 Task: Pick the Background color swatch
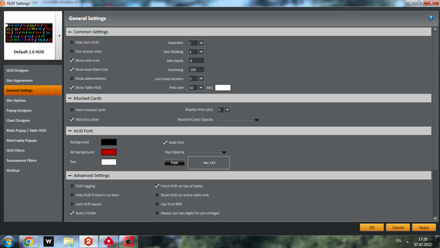coord(109,143)
